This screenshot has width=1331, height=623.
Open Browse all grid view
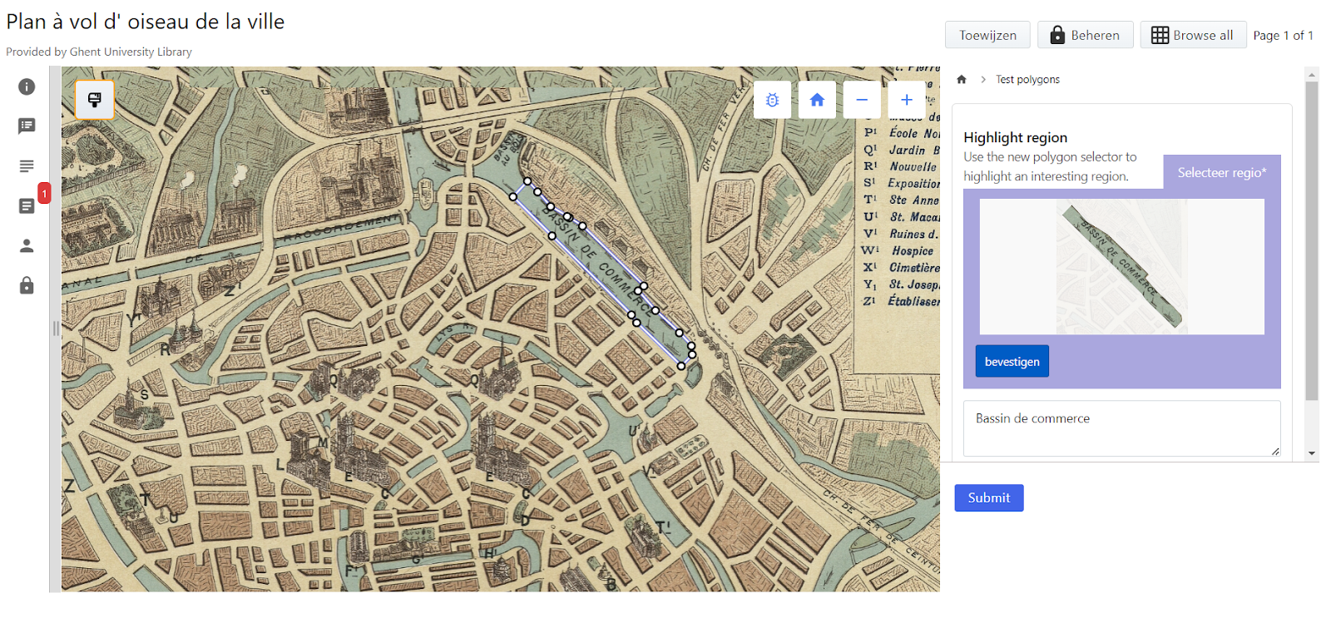[x=1193, y=35]
